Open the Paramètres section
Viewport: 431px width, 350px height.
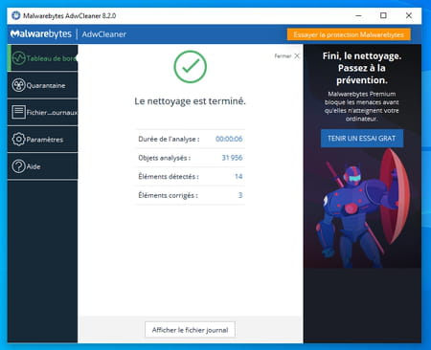[43, 140]
